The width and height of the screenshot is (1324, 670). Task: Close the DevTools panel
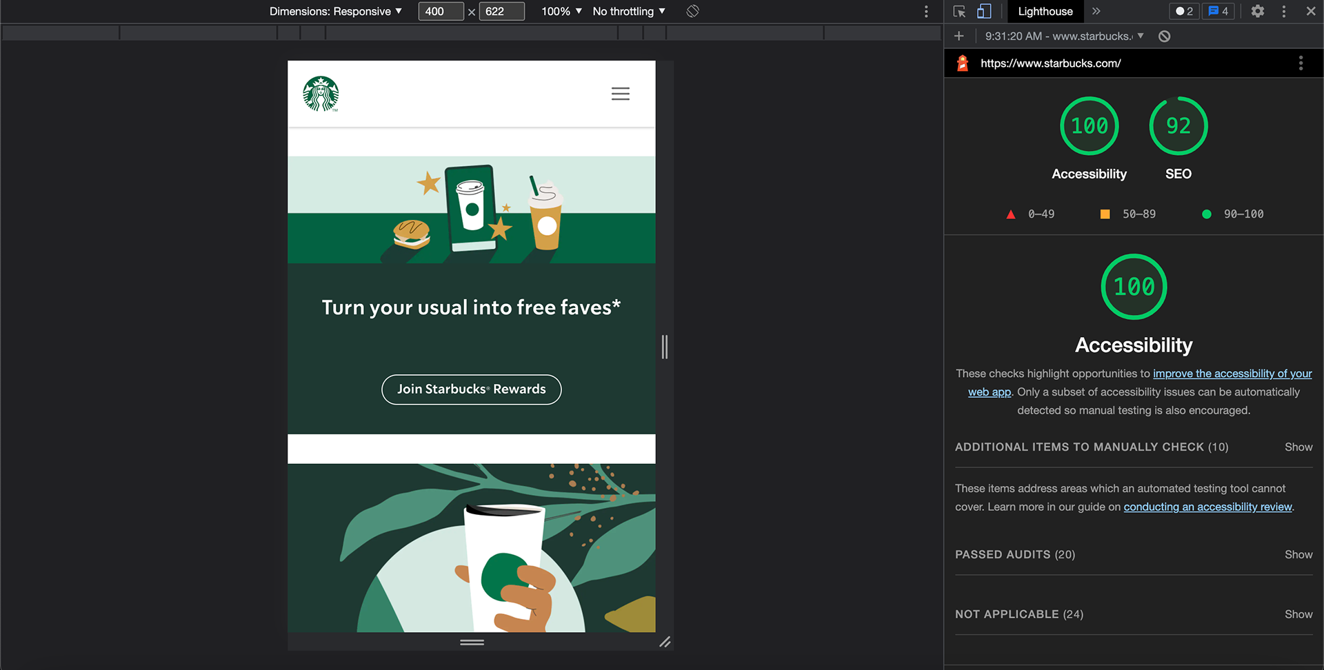pos(1311,11)
